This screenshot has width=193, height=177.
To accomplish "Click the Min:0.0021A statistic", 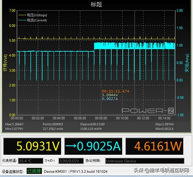I will [164, 129].
